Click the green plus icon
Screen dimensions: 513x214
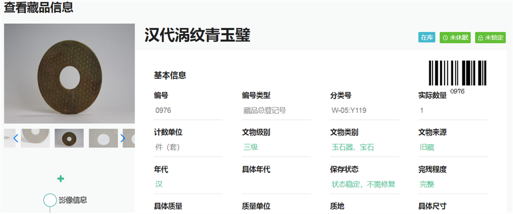coord(60,178)
